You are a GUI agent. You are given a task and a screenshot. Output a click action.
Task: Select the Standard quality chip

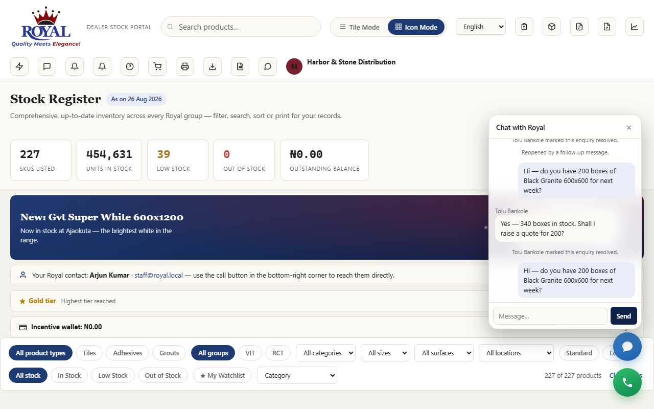point(579,353)
